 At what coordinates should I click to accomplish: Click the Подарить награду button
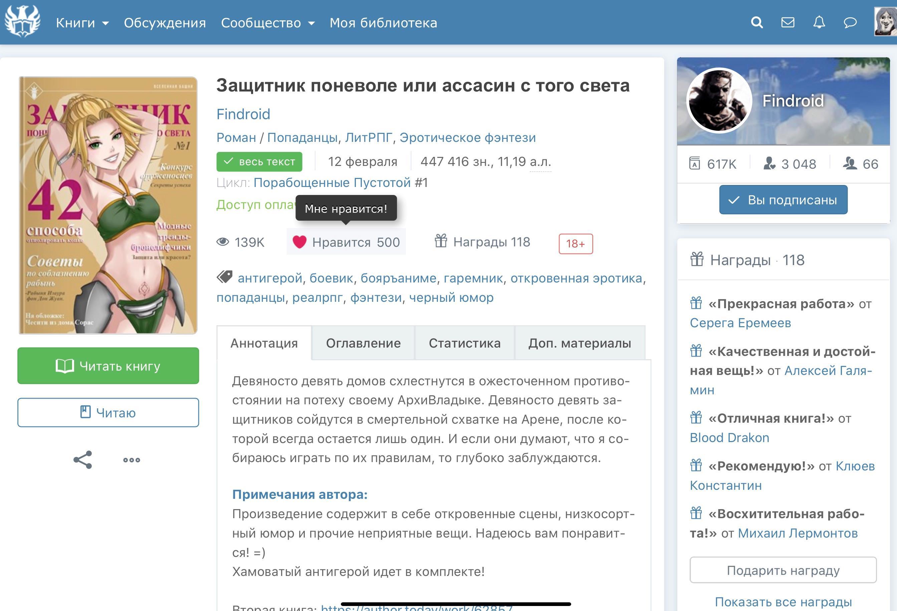point(783,570)
